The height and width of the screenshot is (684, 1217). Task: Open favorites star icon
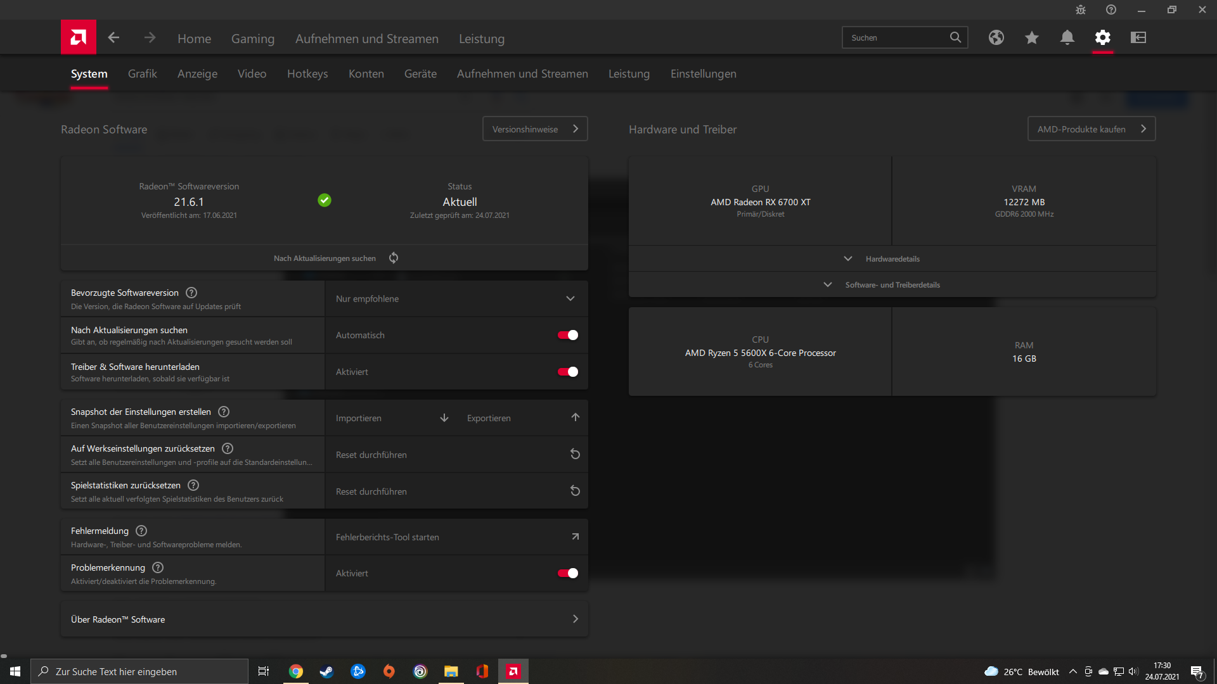point(1032,37)
